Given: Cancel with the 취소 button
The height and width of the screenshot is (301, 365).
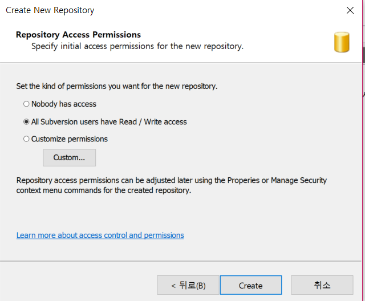Looking at the screenshot, I should tap(322, 285).
